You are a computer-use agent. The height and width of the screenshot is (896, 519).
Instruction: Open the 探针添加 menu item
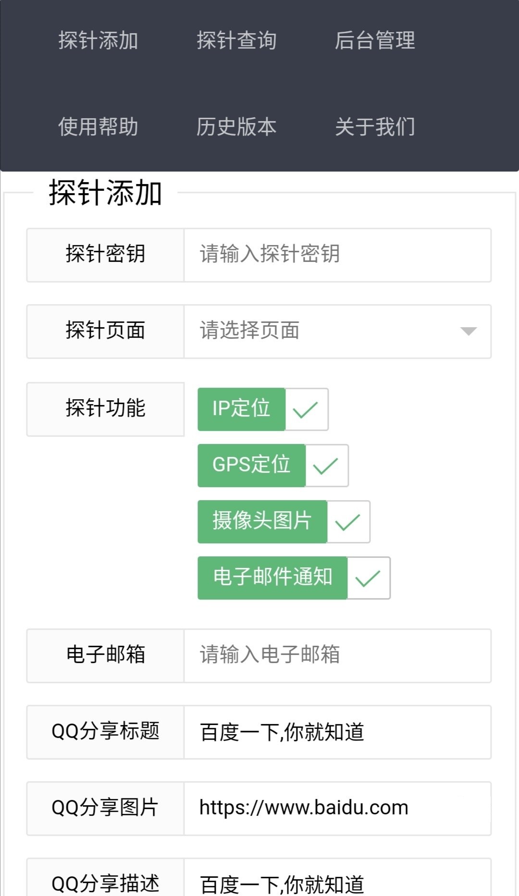[x=98, y=40]
